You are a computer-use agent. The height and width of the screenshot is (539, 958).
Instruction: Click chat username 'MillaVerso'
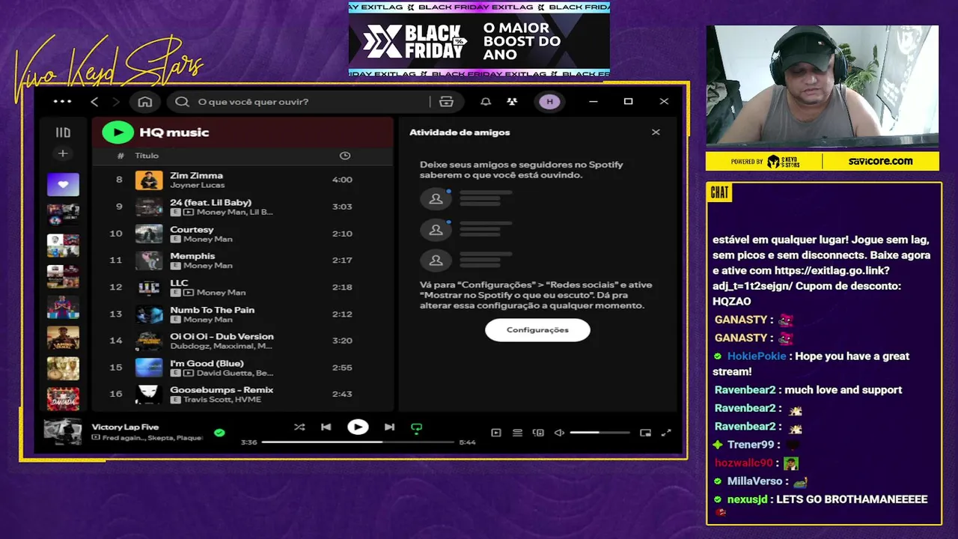[x=755, y=481]
